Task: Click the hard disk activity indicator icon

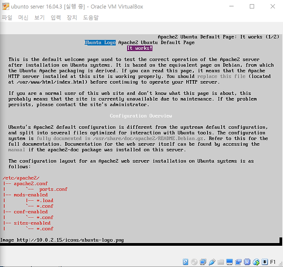Action: click(x=186, y=262)
